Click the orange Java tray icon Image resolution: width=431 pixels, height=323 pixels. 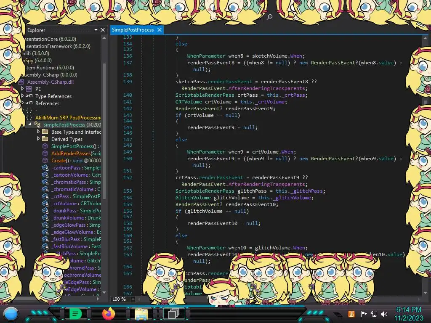pos(351,314)
